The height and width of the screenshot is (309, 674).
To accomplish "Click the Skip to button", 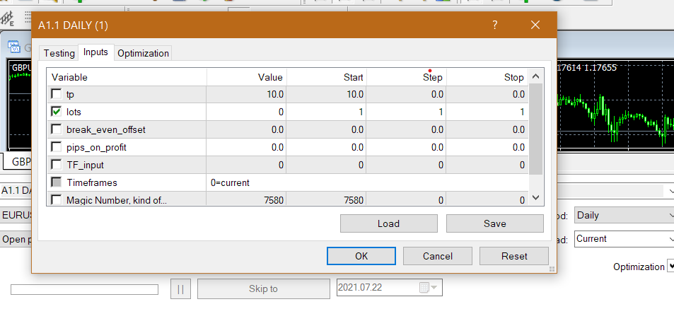I will (x=264, y=288).
